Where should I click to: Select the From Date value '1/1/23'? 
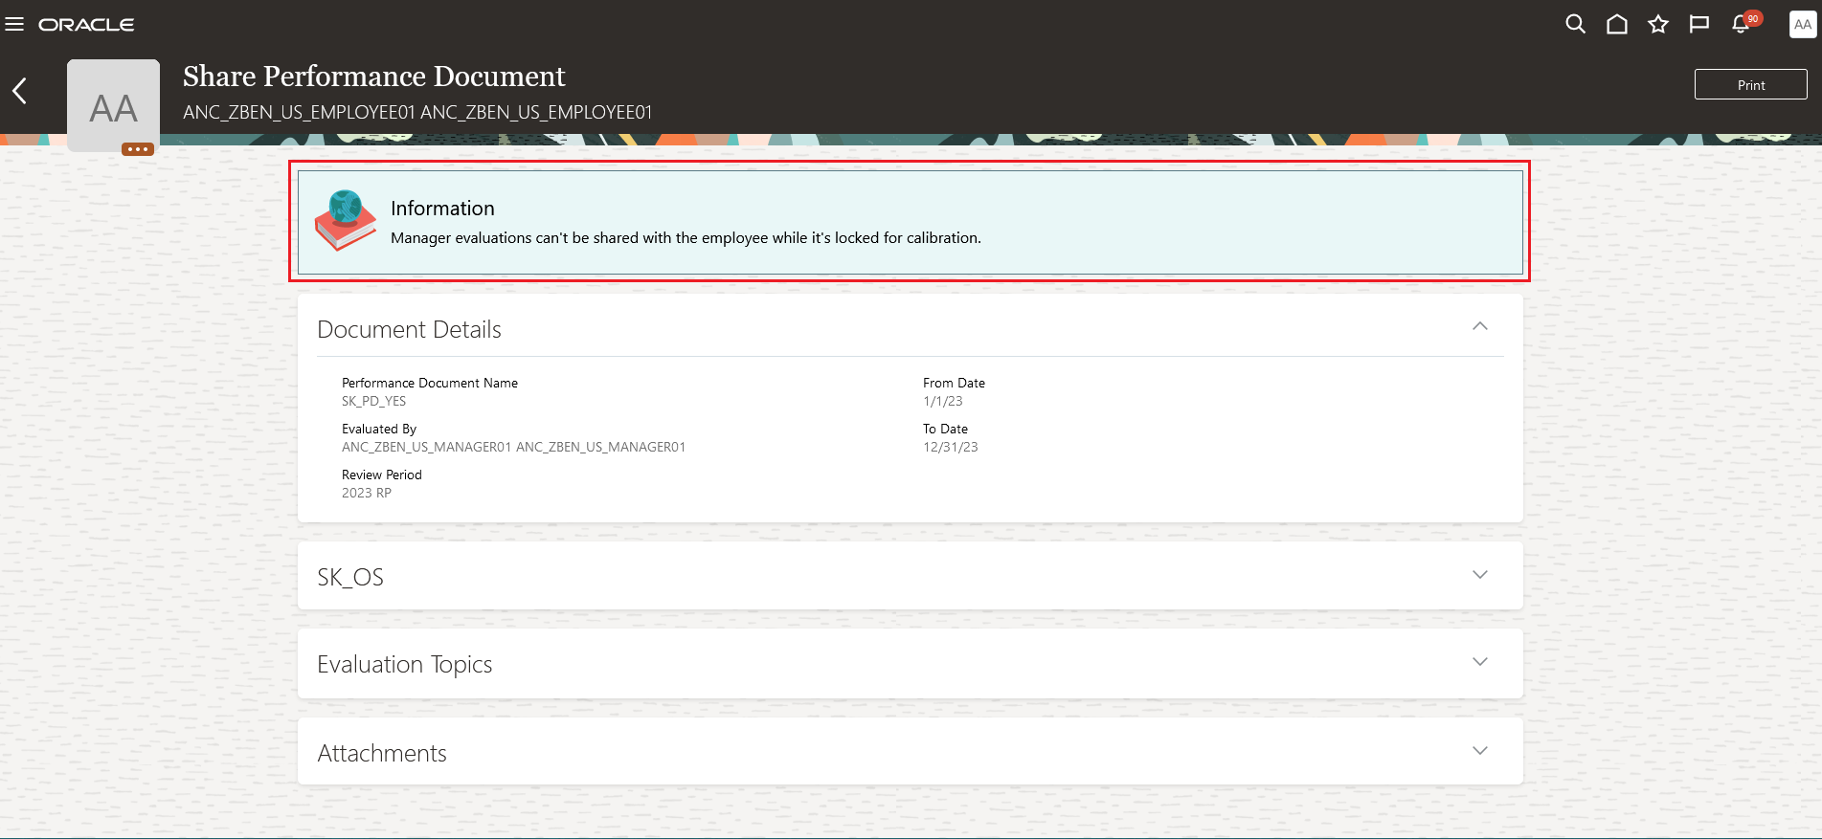943,401
